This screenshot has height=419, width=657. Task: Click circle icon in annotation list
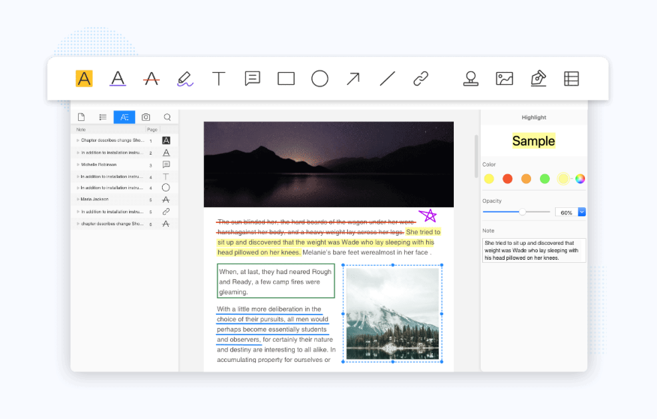pos(166,188)
